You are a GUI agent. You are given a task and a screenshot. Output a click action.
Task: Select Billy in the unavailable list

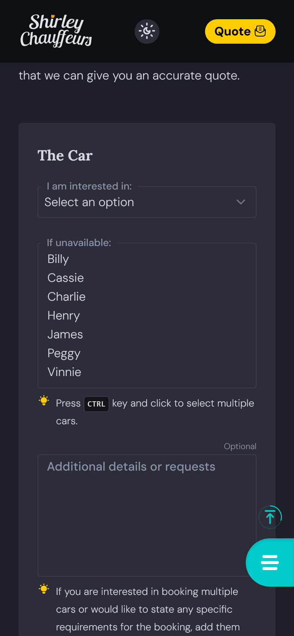(58, 259)
